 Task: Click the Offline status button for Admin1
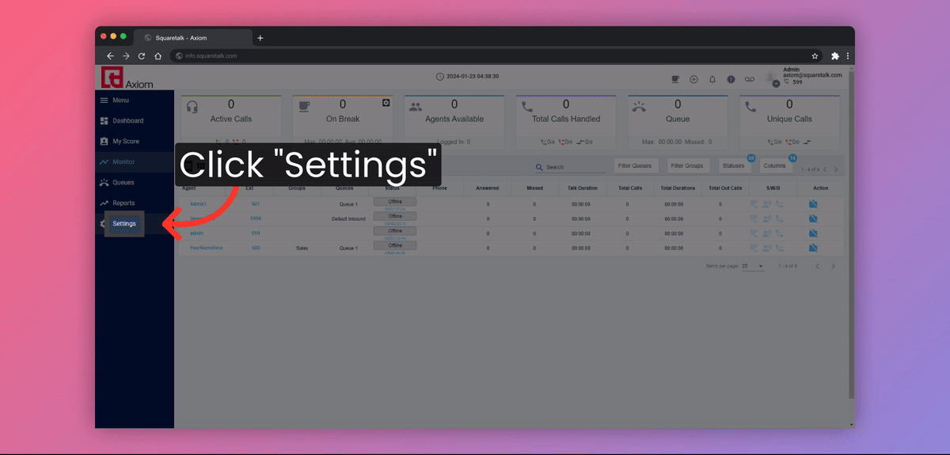pos(395,202)
